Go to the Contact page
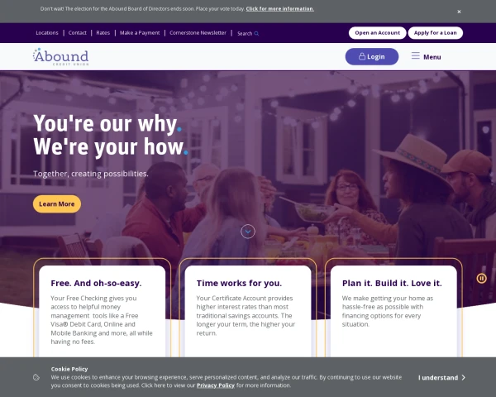 click(x=77, y=32)
